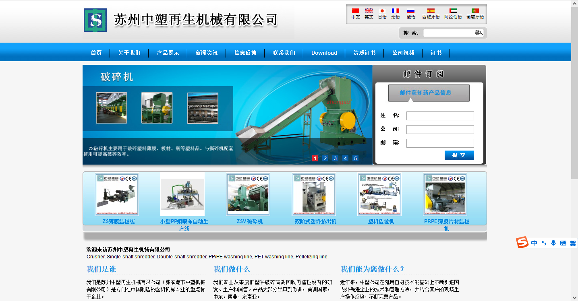
Task: Click the 邮箱 email input field
Action: pos(440,143)
